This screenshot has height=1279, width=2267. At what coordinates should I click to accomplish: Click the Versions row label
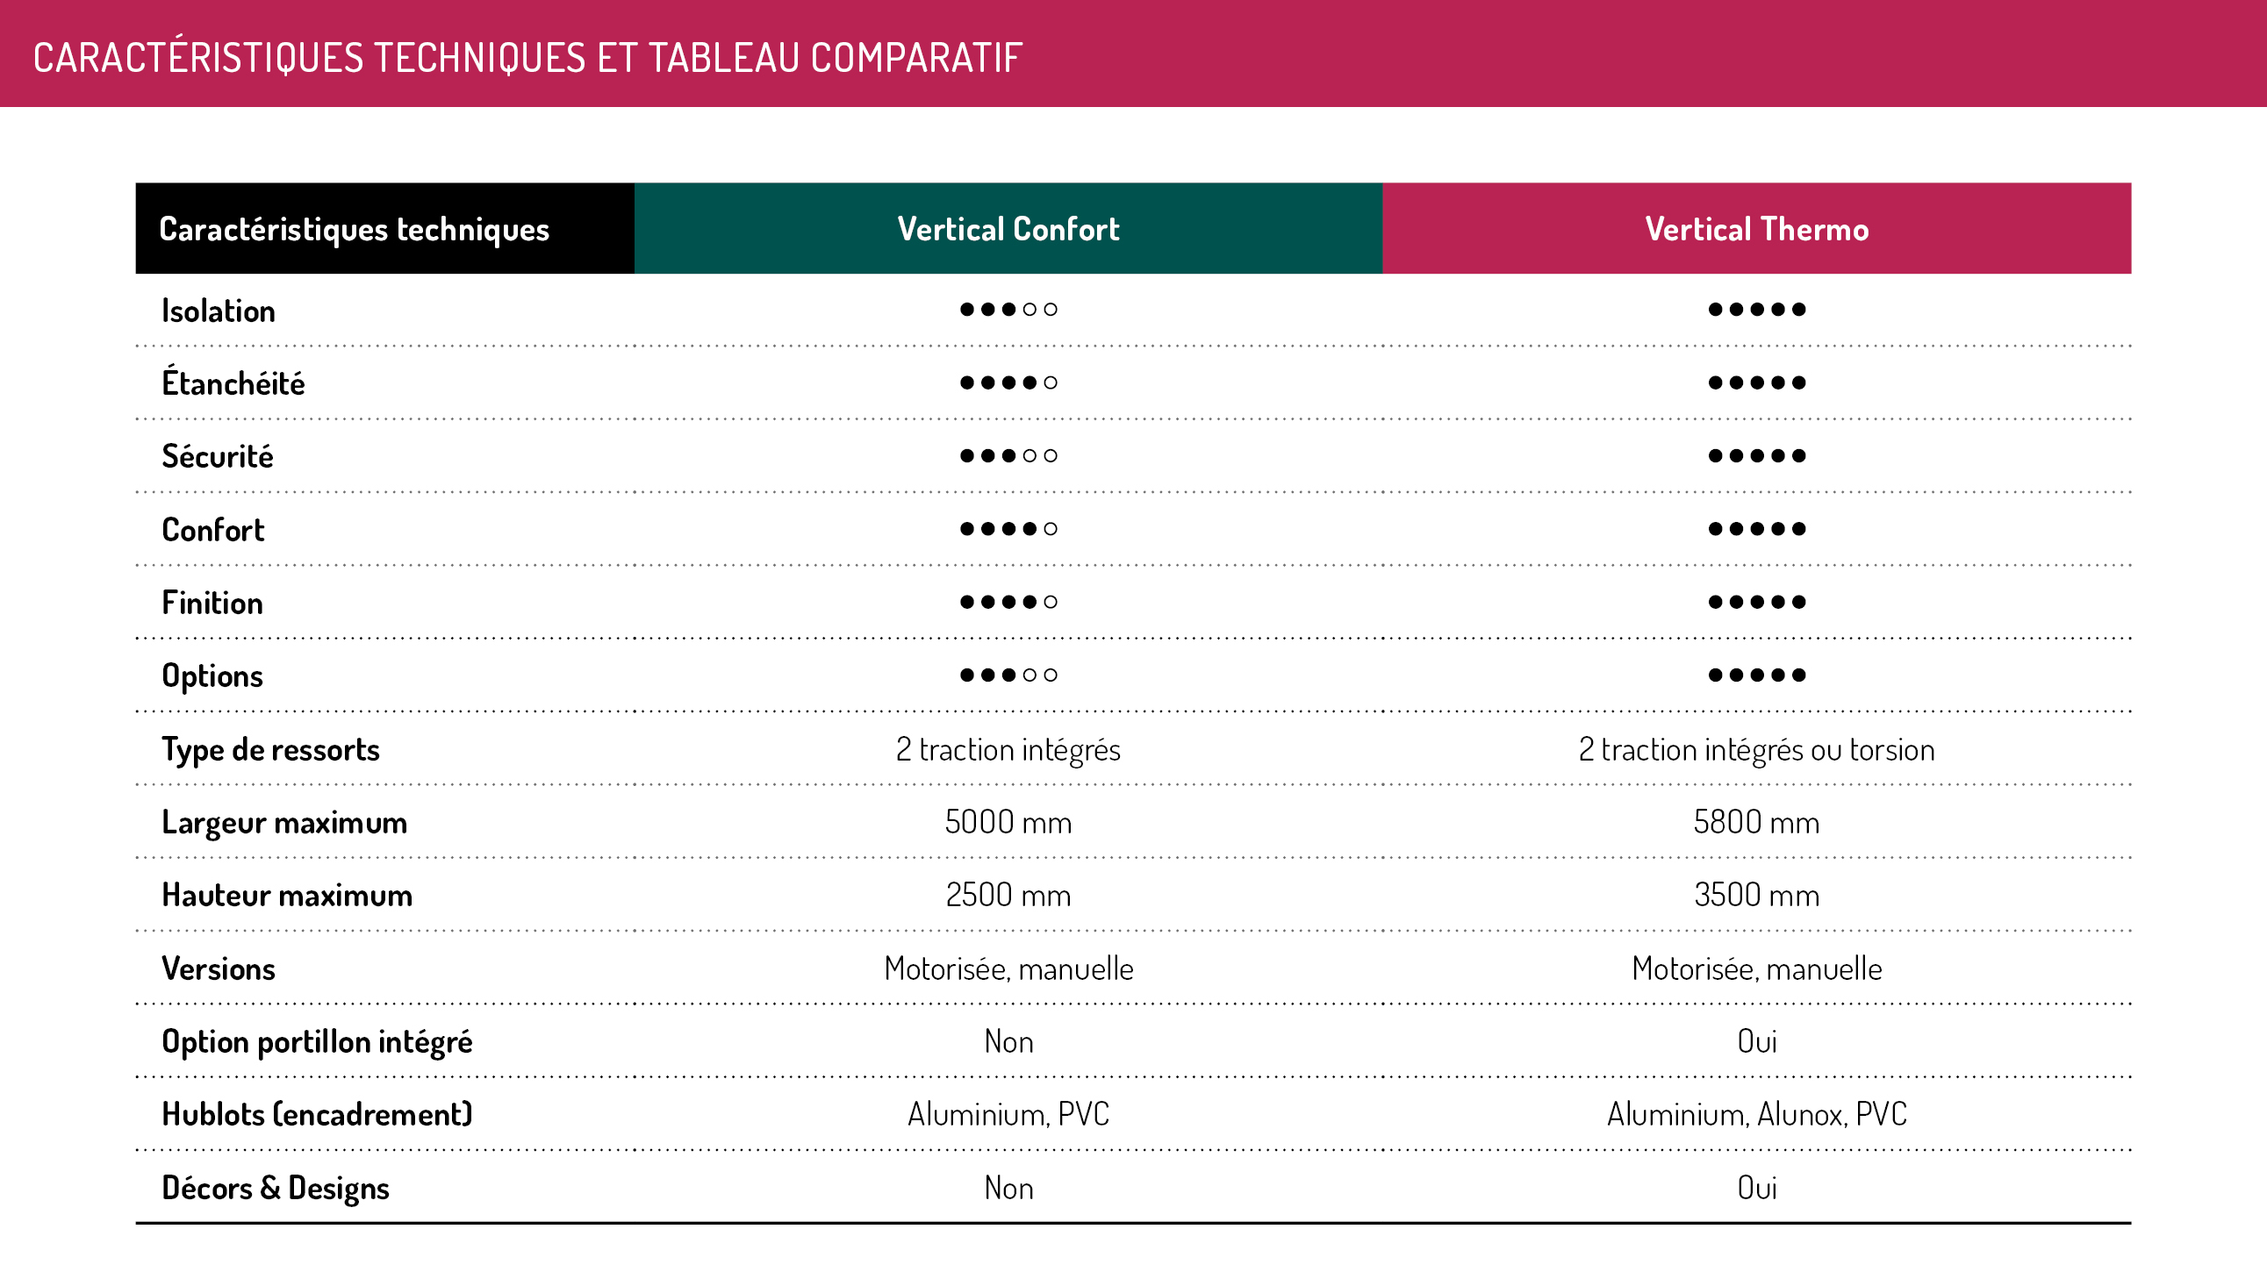pos(219,968)
